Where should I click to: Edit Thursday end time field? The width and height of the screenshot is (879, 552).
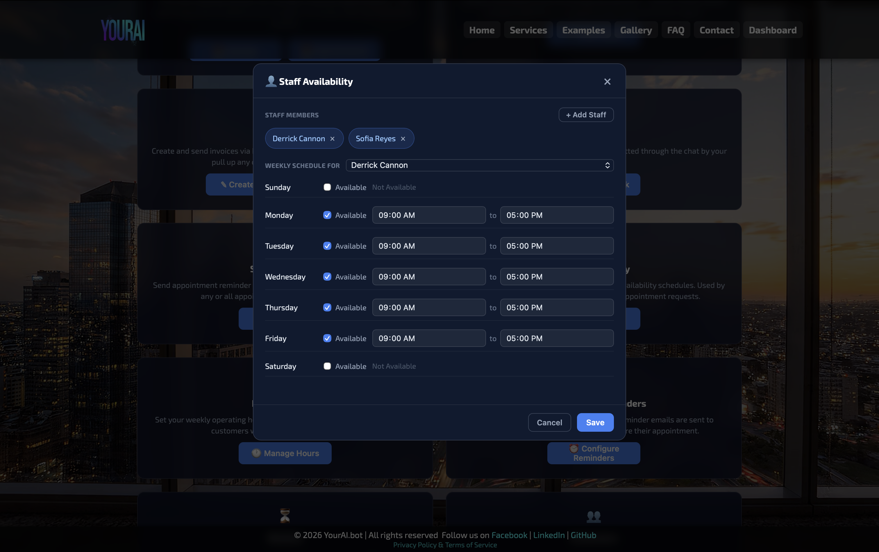[557, 308]
